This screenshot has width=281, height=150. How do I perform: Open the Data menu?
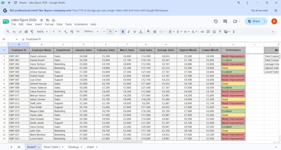(x=60, y=24)
